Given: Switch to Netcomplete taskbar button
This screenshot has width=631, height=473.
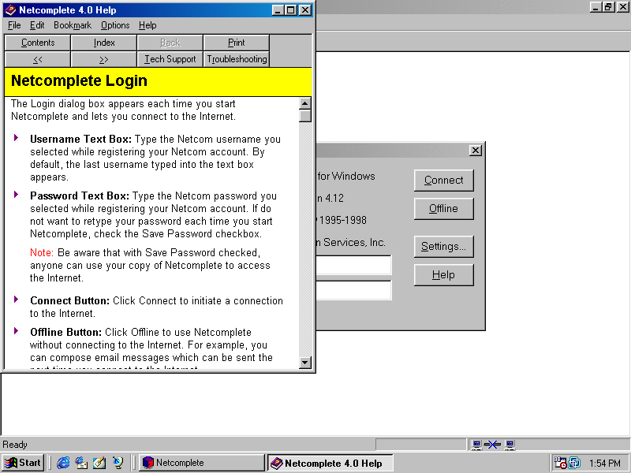Looking at the screenshot, I should [x=202, y=463].
